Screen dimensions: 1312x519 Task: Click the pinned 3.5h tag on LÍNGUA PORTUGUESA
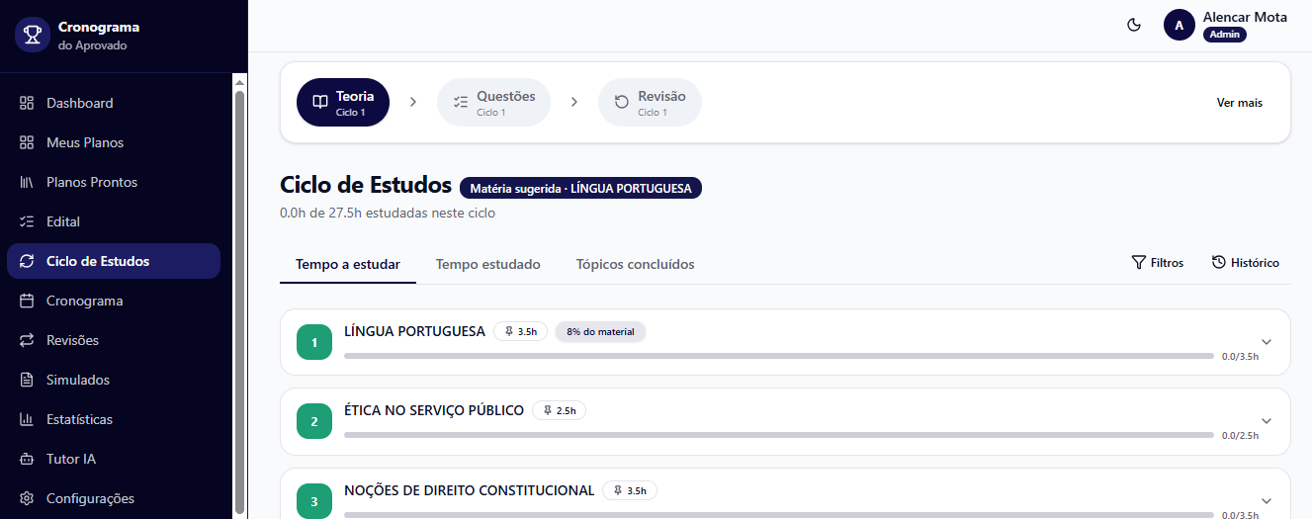point(520,331)
